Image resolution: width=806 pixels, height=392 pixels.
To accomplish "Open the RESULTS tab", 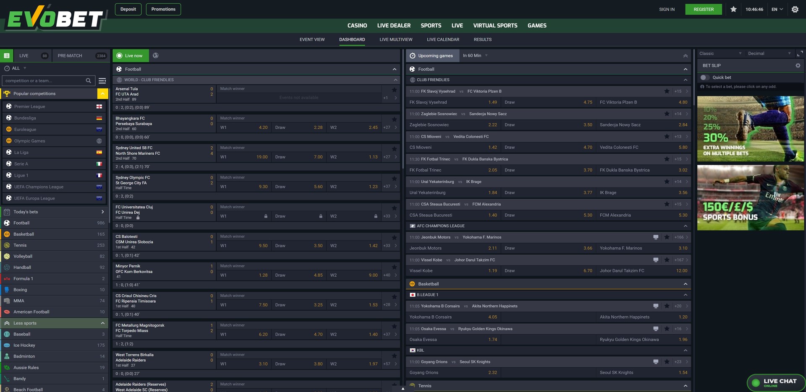I will pos(482,39).
